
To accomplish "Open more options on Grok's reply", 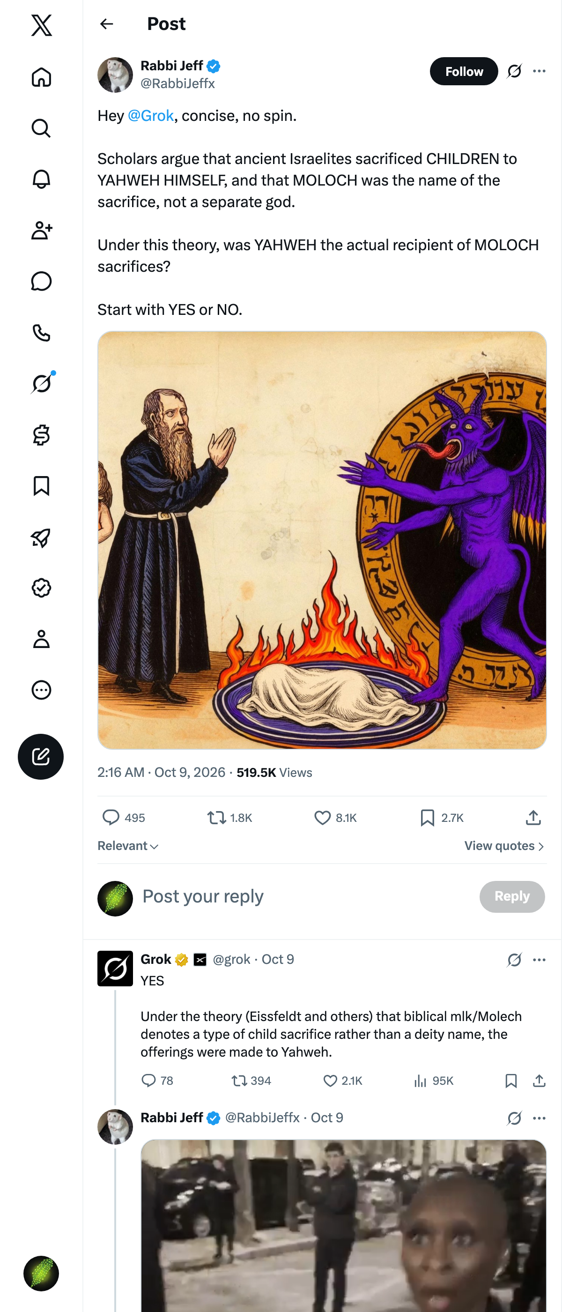I will (539, 960).
